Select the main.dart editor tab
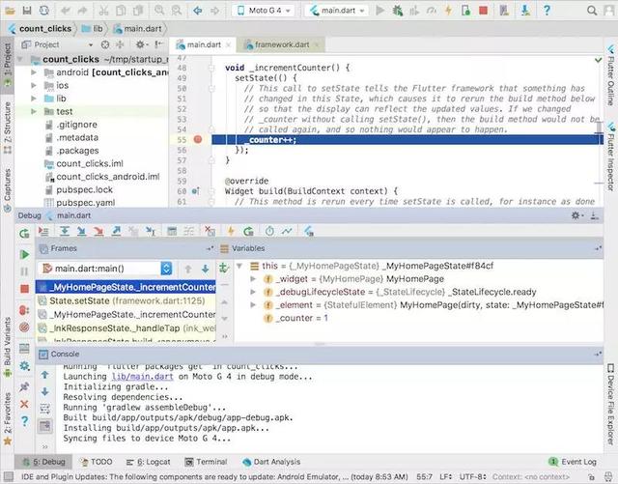This screenshot has height=484, width=618. coord(203,45)
